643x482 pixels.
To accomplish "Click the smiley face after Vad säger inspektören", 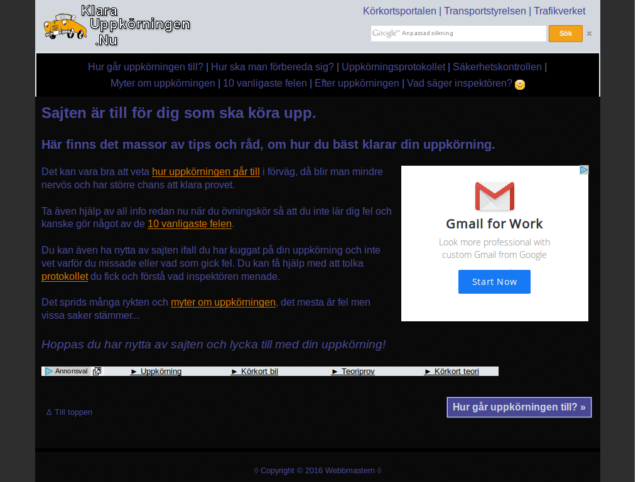I will (x=519, y=85).
